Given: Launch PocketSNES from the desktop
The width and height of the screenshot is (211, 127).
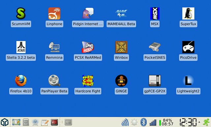Looking at the screenshot, I should point(155,47).
